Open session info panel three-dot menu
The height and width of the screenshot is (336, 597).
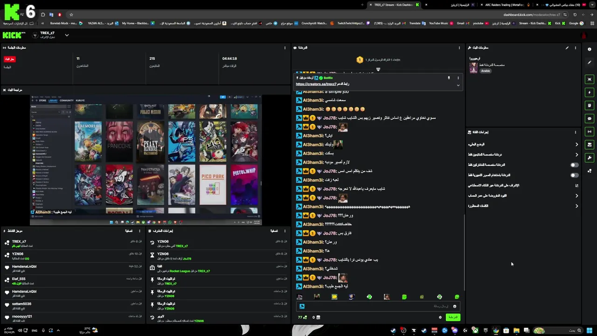point(285,48)
